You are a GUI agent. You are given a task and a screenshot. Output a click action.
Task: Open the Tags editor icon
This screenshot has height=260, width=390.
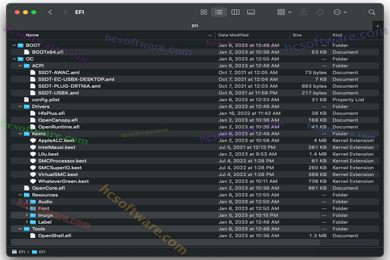[x=320, y=12]
